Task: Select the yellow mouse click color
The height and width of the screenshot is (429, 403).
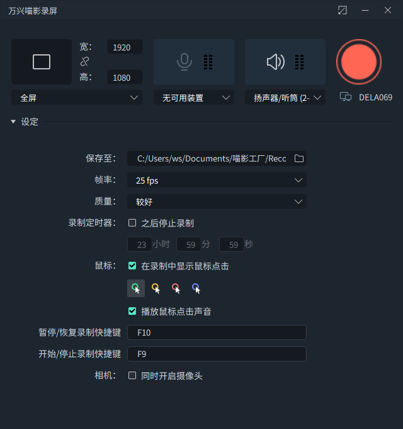Action: point(156,288)
